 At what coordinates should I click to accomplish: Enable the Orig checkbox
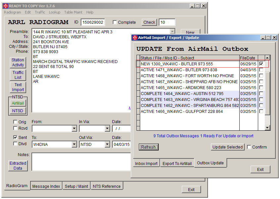(15, 122)
